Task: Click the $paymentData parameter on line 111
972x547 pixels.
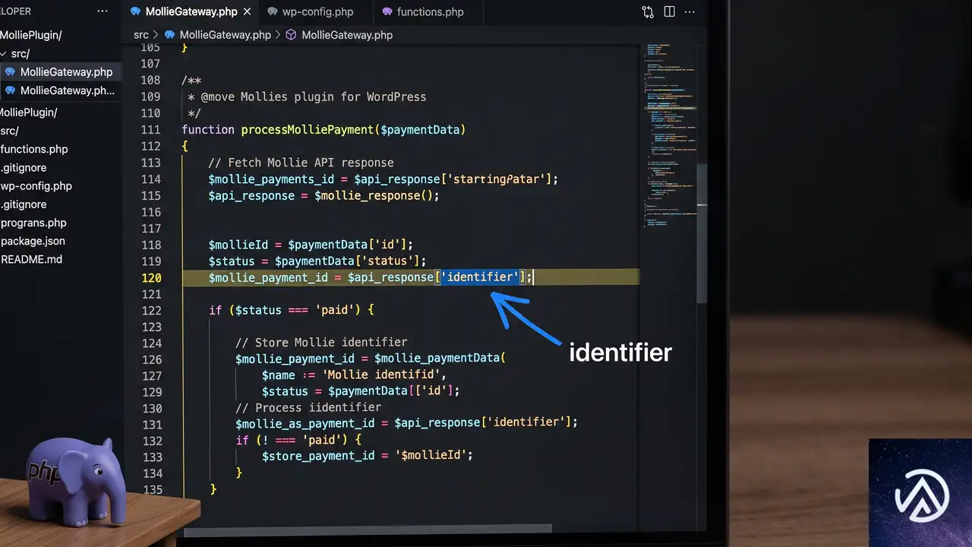Action: 420,130
